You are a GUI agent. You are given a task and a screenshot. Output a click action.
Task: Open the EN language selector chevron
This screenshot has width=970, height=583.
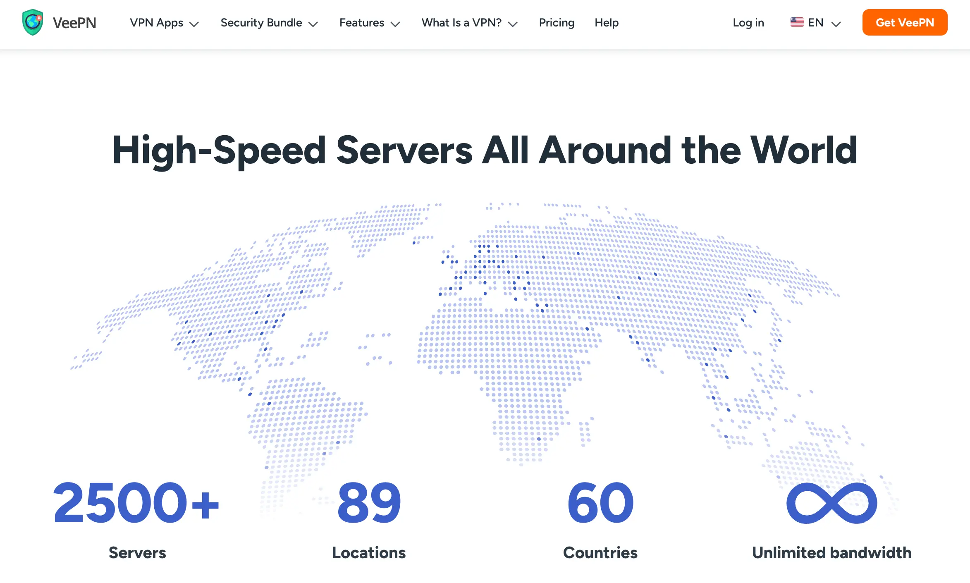point(836,24)
